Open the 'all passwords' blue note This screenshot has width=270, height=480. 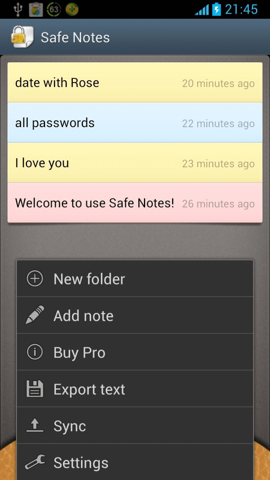click(135, 123)
